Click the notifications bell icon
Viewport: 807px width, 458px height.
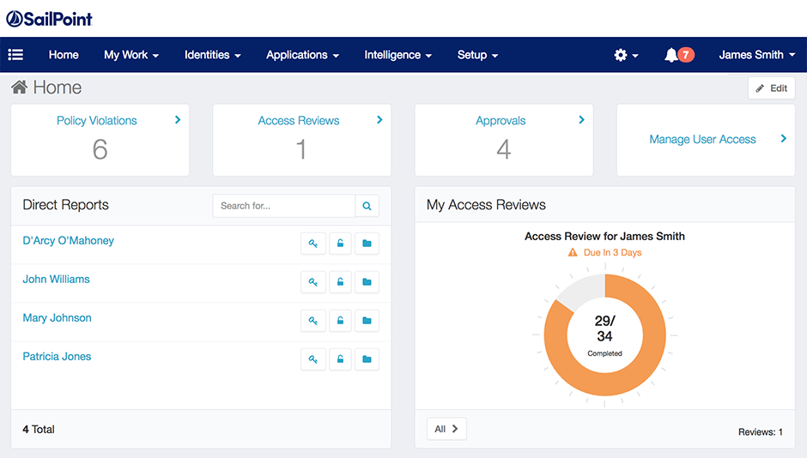coord(671,55)
